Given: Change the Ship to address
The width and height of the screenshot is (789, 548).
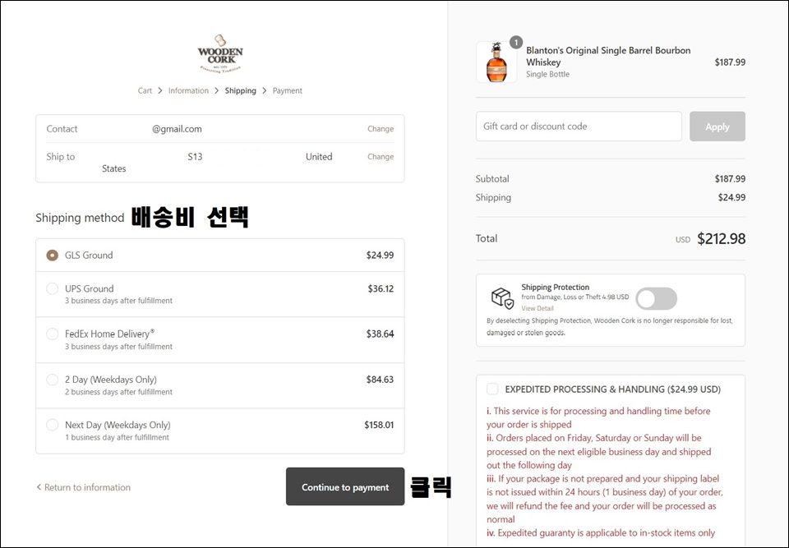Looking at the screenshot, I should [381, 156].
